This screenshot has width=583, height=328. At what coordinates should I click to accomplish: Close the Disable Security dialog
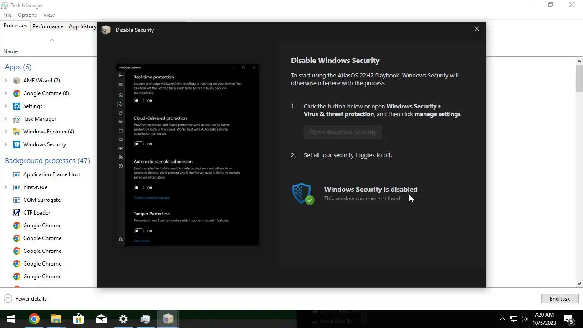(x=476, y=29)
